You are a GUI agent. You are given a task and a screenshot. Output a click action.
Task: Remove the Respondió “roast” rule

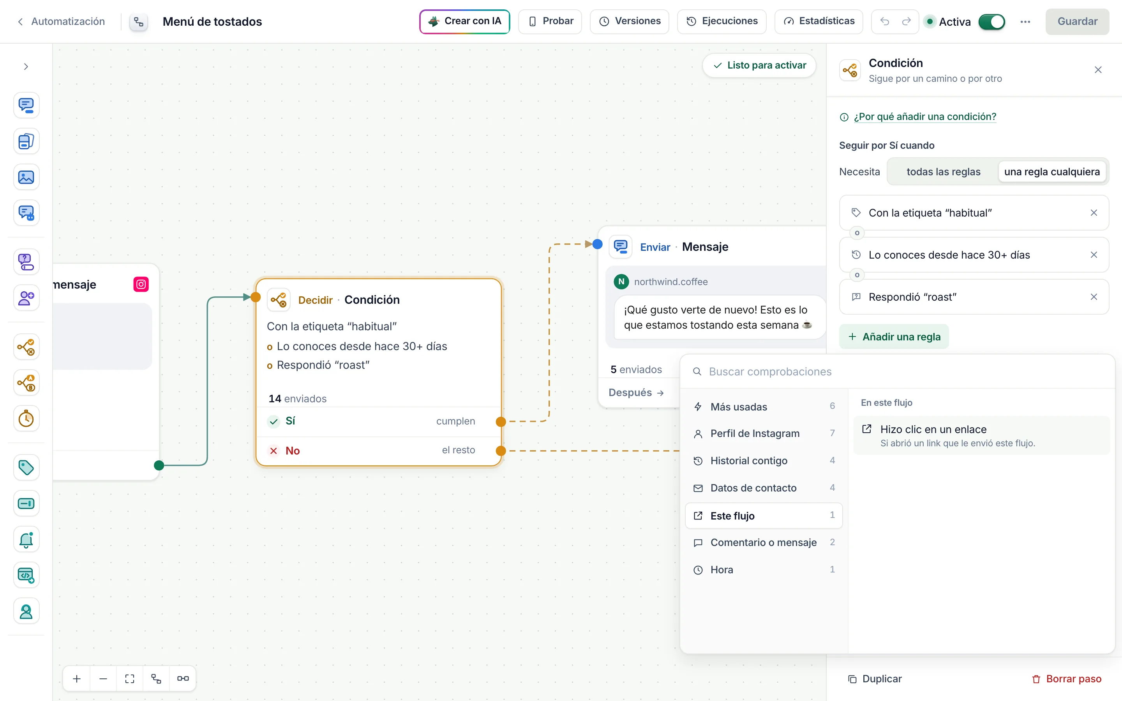(x=1094, y=297)
